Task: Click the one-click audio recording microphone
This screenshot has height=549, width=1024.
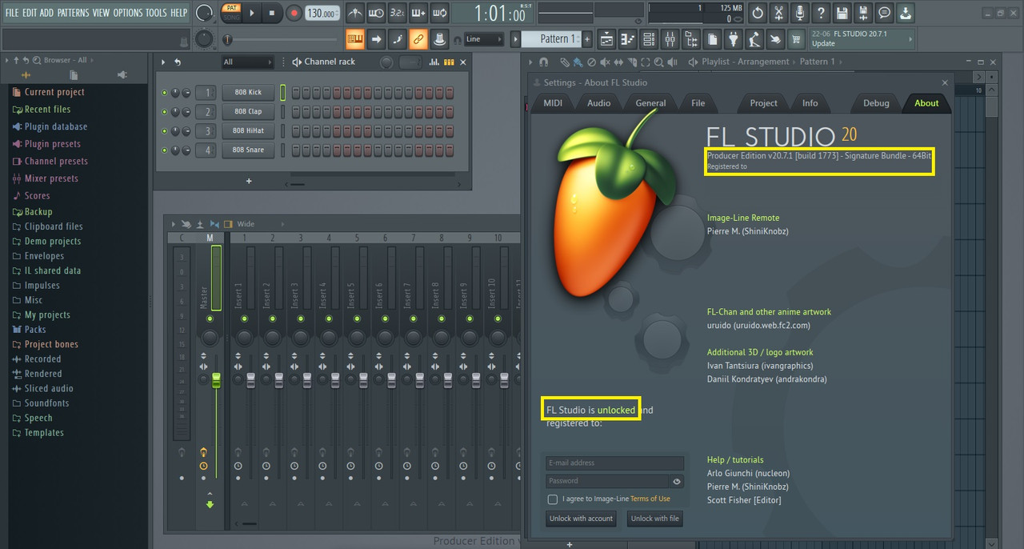Action: [x=799, y=13]
